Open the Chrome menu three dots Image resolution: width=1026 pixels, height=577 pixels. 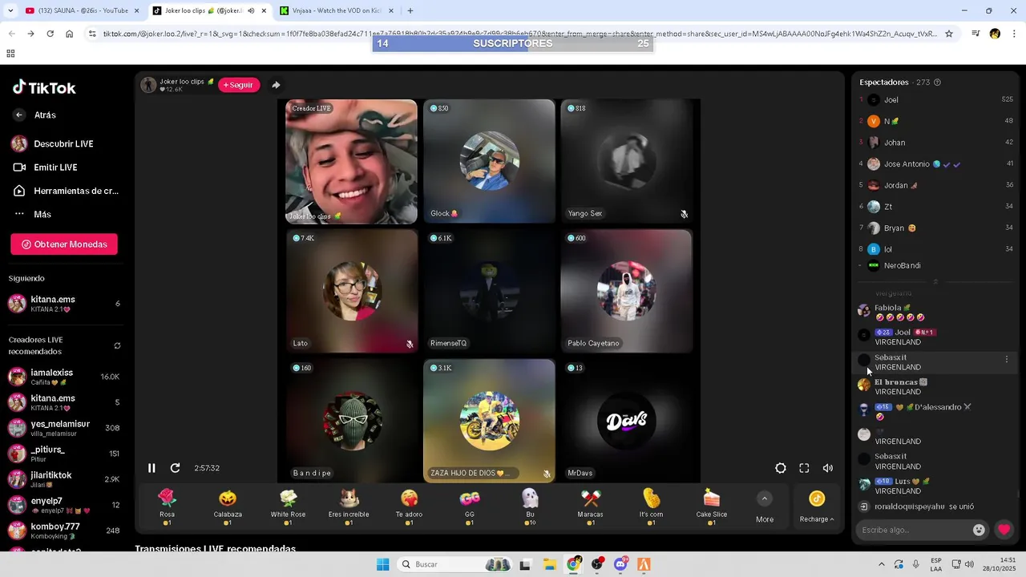tap(1015, 34)
